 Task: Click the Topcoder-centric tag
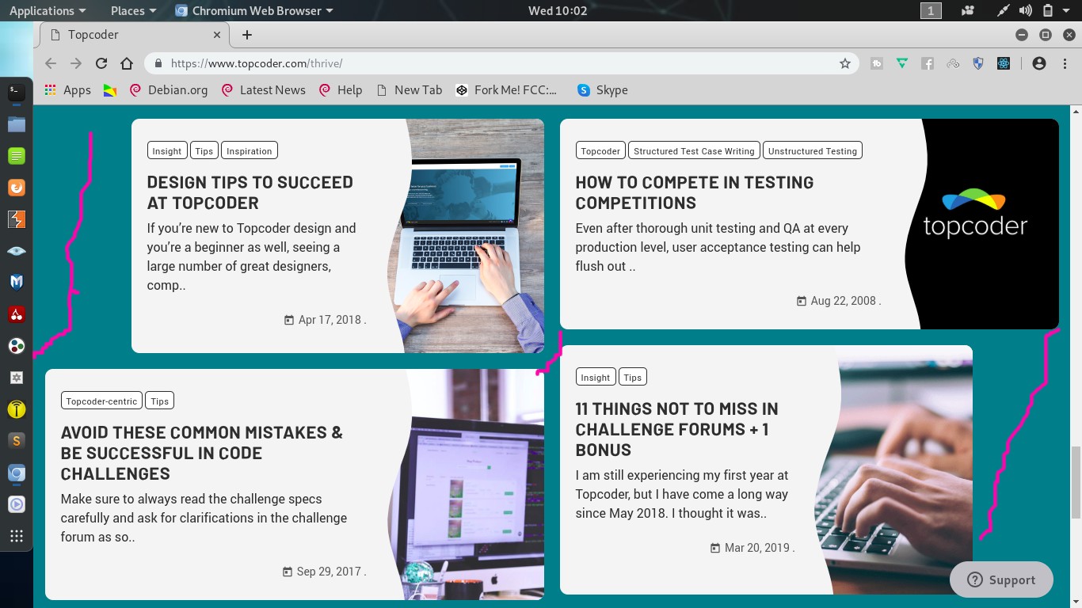click(x=101, y=401)
